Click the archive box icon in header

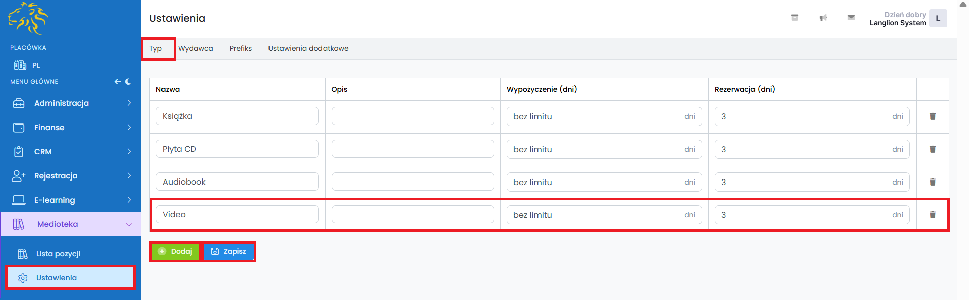tap(794, 18)
